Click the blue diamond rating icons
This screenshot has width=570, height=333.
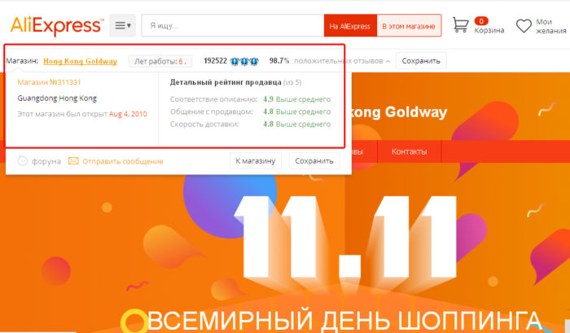(244, 61)
